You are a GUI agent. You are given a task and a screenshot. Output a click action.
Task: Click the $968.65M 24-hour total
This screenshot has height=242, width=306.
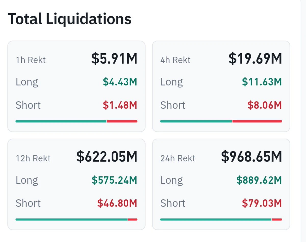(251, 157)
